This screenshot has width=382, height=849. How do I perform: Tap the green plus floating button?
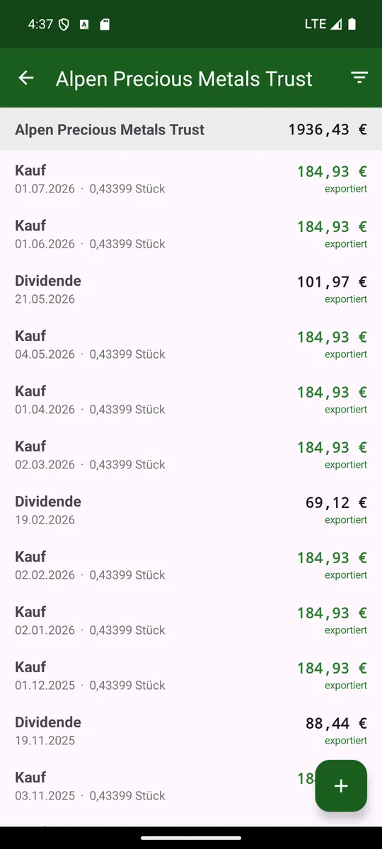click(341, 786)
